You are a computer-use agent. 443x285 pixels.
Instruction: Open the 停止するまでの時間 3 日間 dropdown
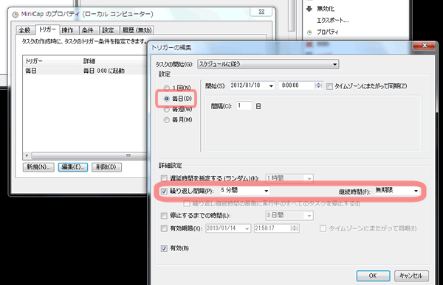tap(309, 216)
